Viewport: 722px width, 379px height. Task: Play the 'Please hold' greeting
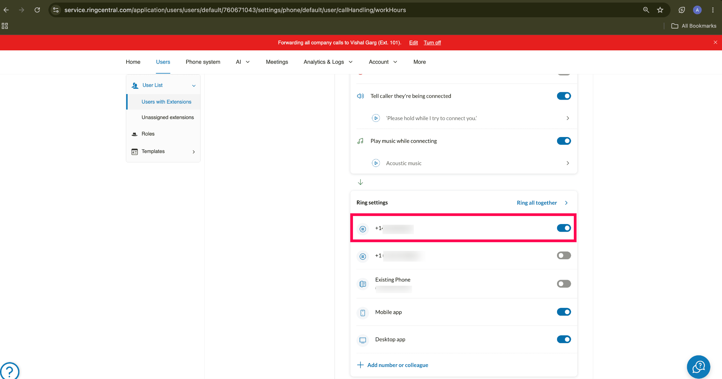(376, 118)
